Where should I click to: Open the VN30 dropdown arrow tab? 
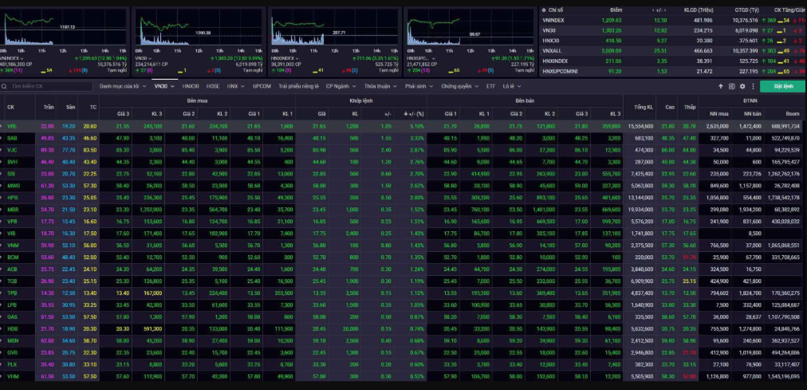(172, 86)
